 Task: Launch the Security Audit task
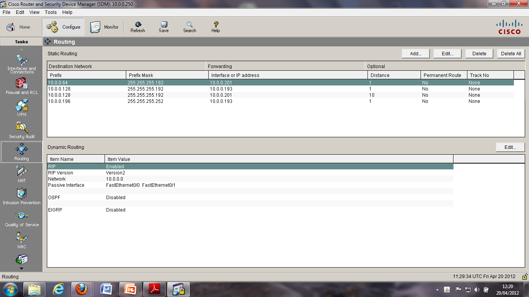[22, 130]
